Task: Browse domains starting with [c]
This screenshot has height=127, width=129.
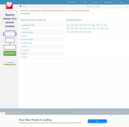Action: [76, 25]
